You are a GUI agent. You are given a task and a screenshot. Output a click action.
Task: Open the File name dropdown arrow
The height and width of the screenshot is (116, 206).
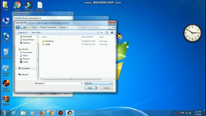tap(81, 83)
